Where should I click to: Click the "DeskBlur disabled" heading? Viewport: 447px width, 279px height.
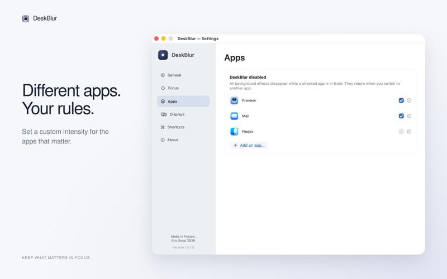[x=248, y=77]
